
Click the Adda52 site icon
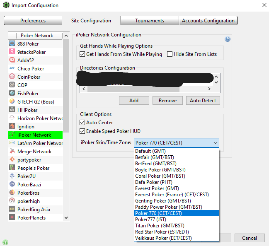tap(12, 60)
